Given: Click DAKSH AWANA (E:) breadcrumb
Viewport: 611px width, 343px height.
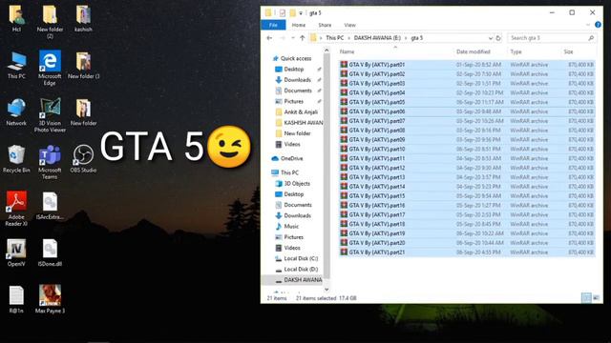Looking at the screenshot, I should pyautogui.click(x=377, y=38).
